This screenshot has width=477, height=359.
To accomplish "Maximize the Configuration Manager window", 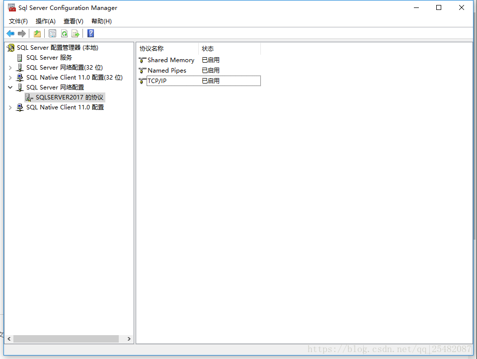I will tap(439, 7).
